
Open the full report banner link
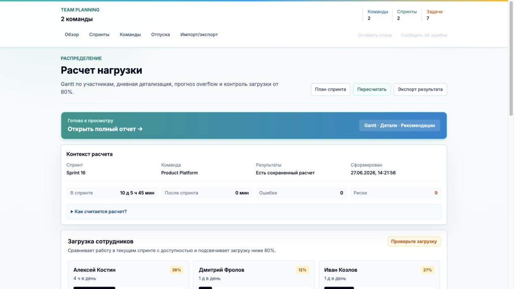(x=105, y=129)
